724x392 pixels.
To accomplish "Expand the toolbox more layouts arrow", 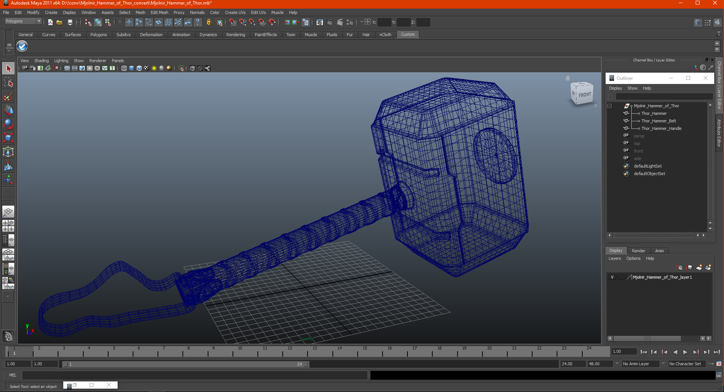I will [8, 297].
